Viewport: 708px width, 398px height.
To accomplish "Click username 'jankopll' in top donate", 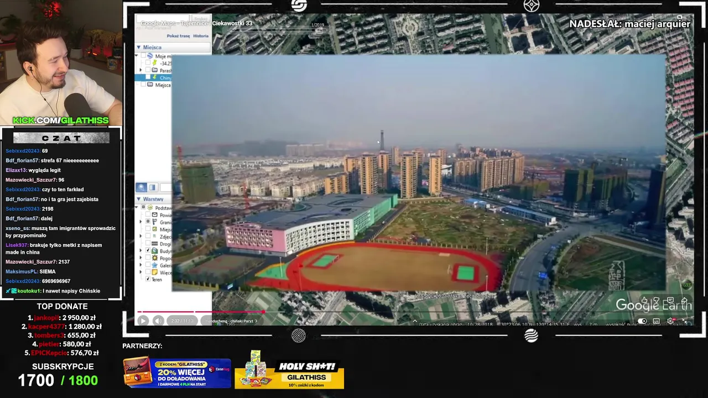I will 46,318.
